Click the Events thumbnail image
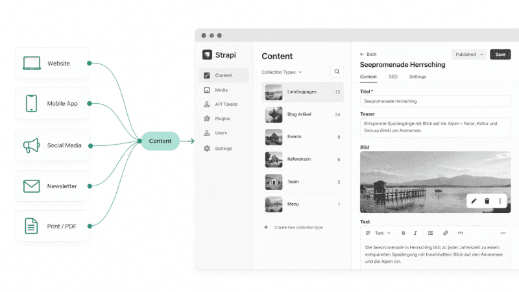519x292 pixels. [x=274, y=137]
